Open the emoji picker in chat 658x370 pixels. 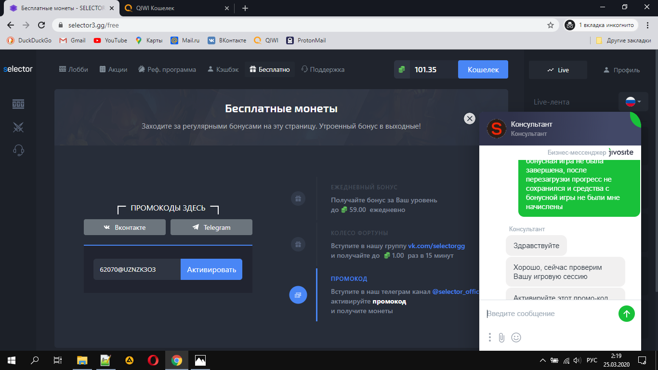pyautogui.click(x=516, y=338)
